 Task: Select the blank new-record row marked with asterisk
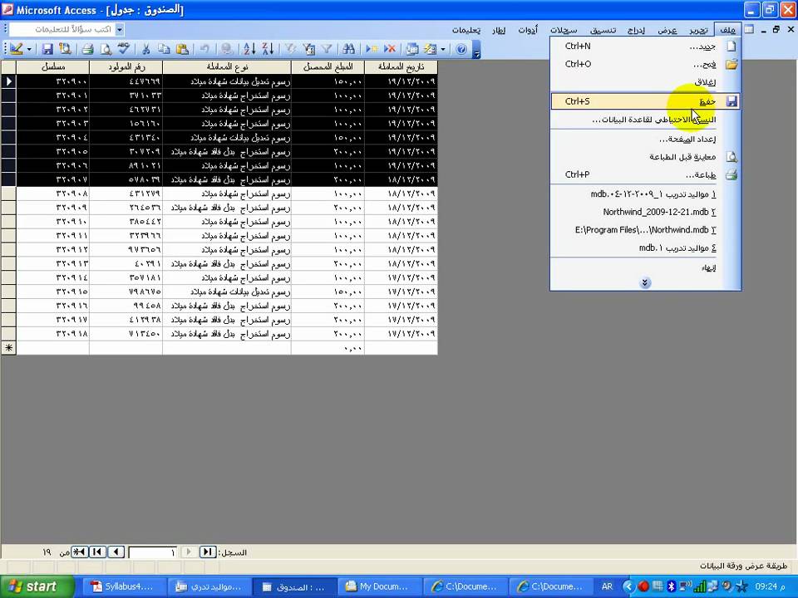tap(8, 348)
